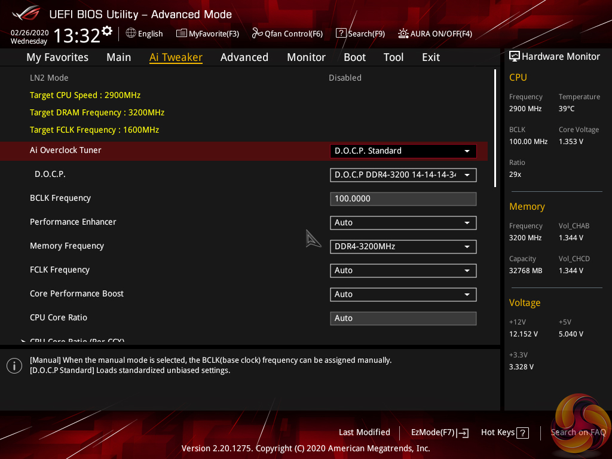612x459 pixels.
Task: Click AURA ON/OFF(F4) button
Action: point(435,33)
